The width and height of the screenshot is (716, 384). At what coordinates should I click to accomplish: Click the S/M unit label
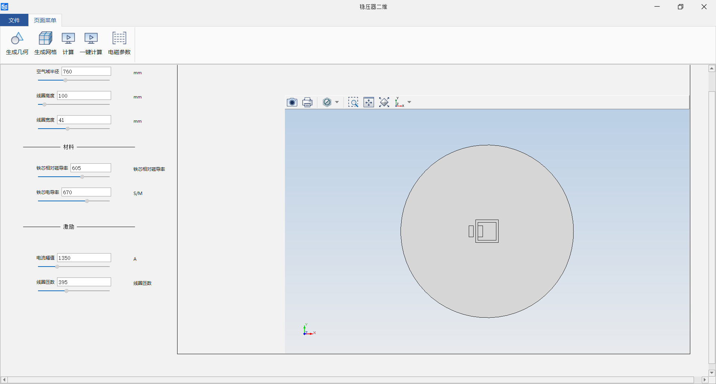click(138, 193)
